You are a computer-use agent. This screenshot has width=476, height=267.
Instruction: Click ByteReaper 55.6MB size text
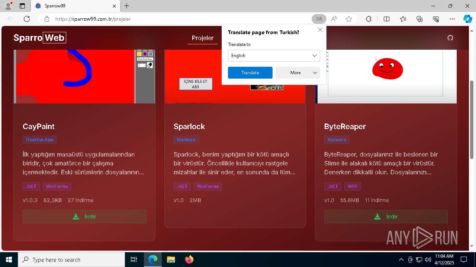coord(350,200)
